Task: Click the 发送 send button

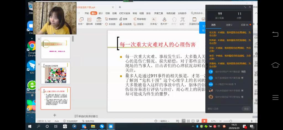Action: click(246, 109)
